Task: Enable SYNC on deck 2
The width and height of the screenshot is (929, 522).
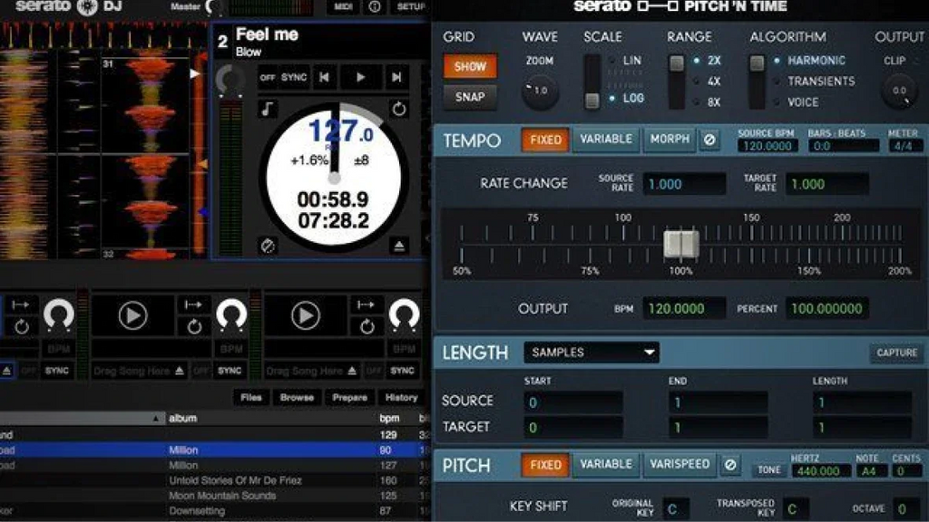Action: 294,77
